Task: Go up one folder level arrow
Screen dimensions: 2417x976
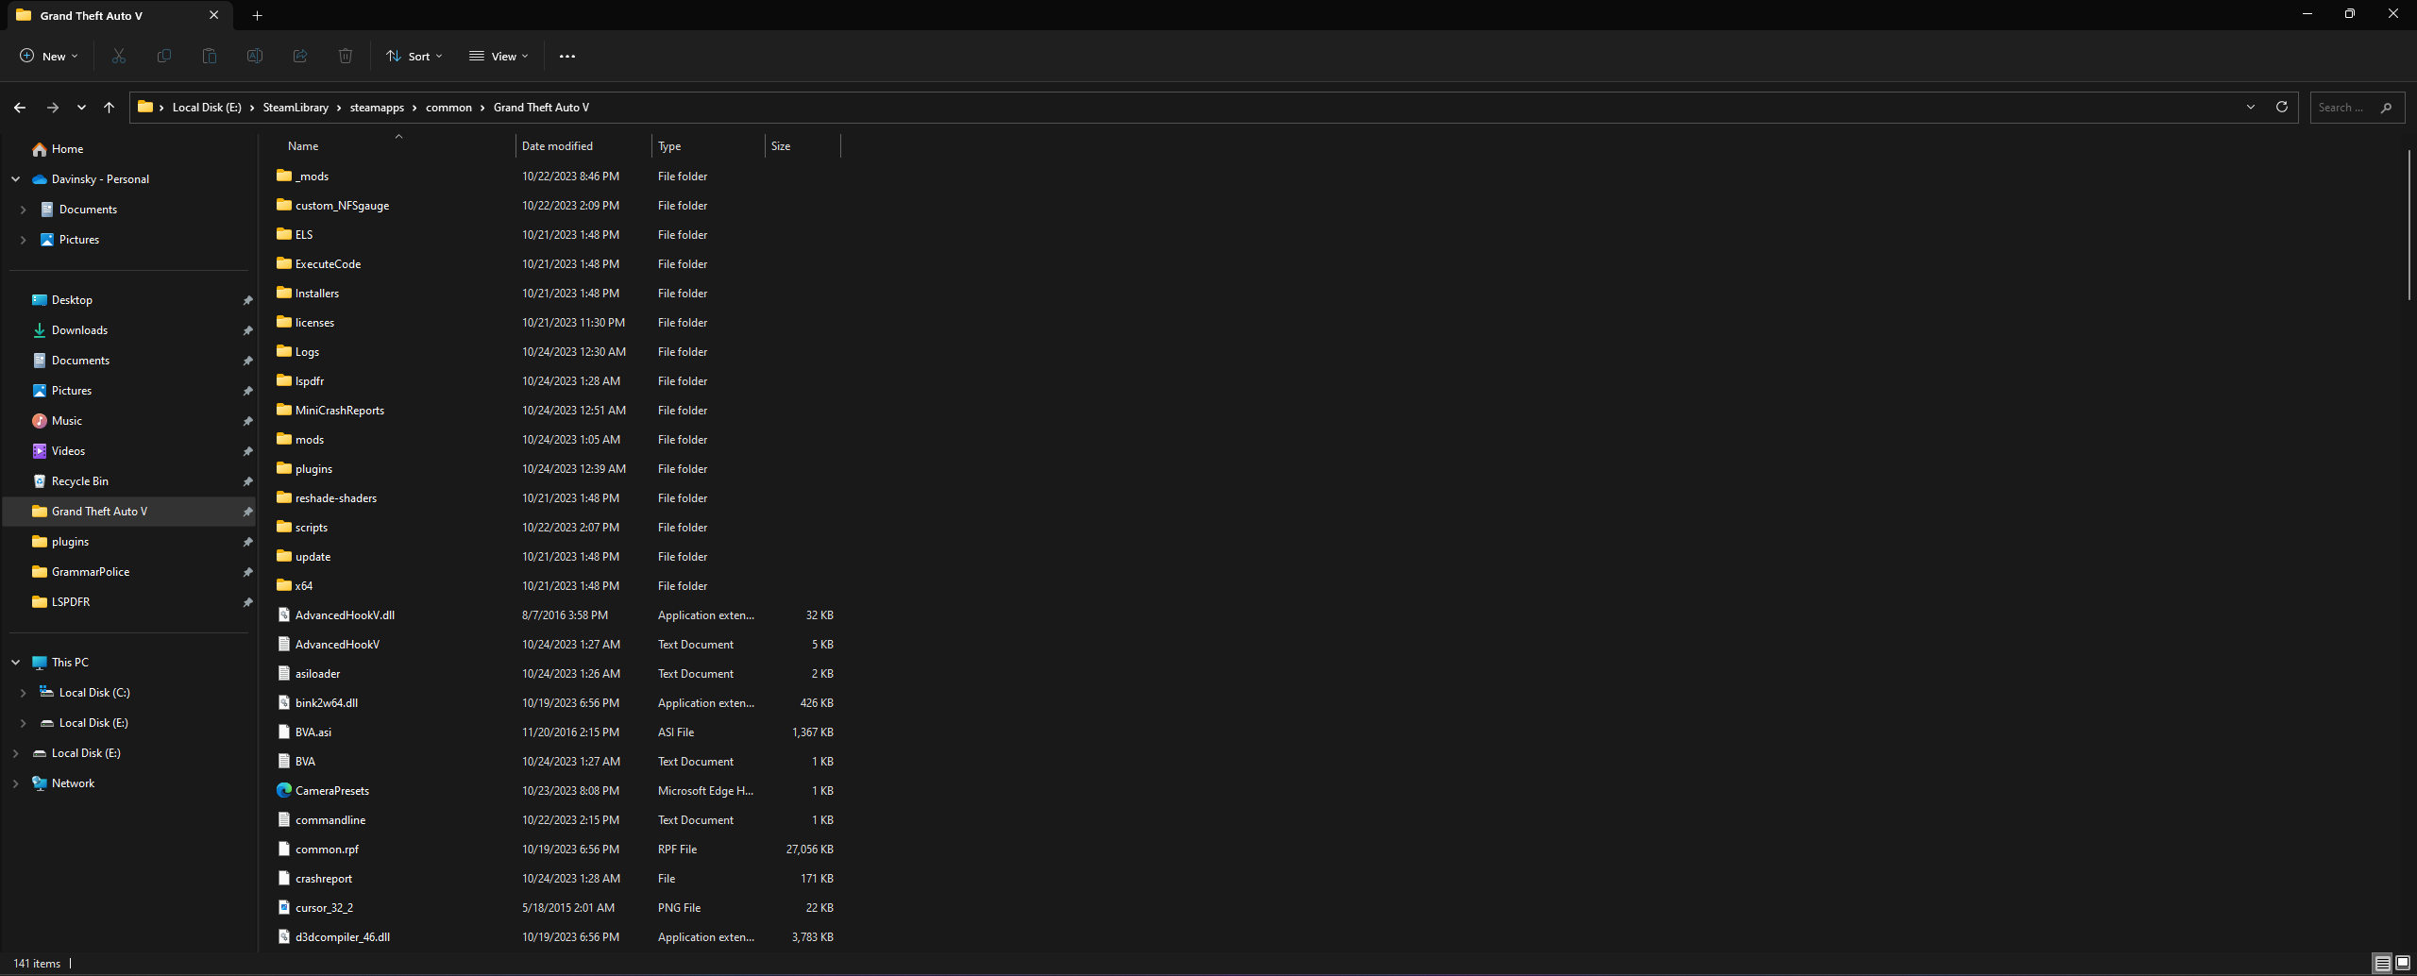Action: (110, 108)
